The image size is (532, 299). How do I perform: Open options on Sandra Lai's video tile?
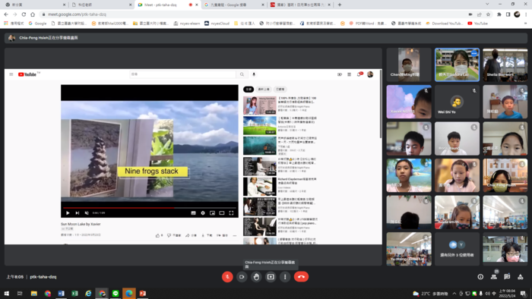point(474,53)
